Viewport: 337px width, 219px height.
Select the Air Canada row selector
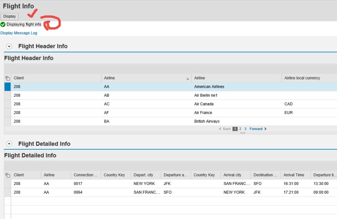coord(8,104)
